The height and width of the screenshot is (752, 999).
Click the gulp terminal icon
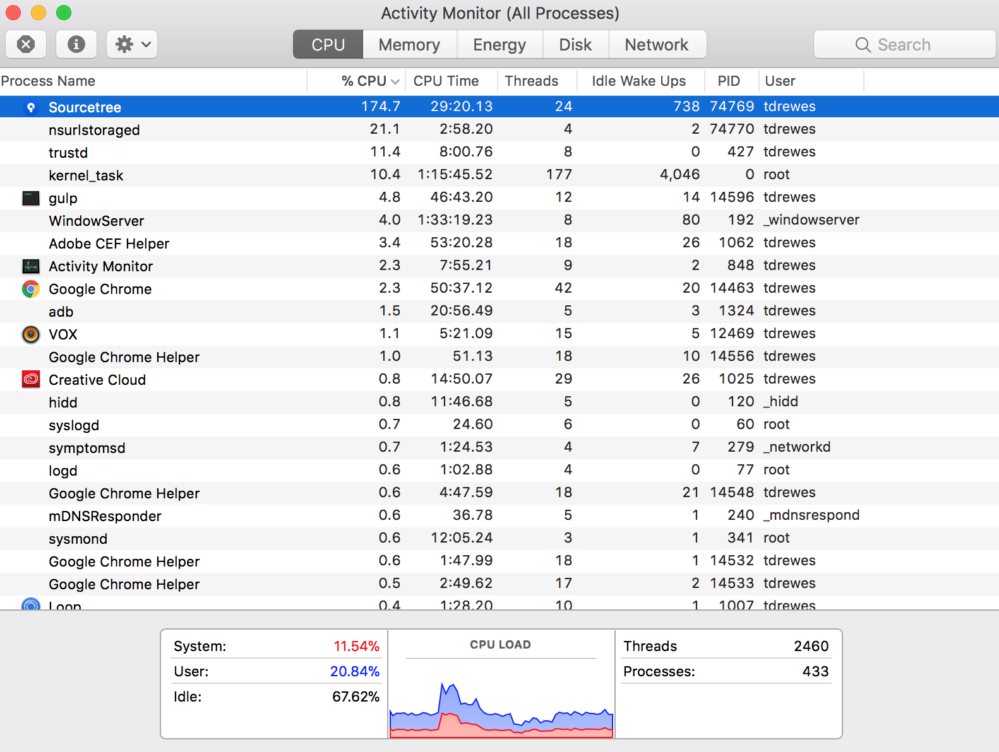(x=30, y=198)
